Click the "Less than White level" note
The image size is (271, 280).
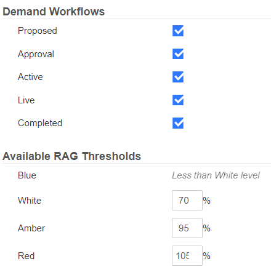coord(216,175)
